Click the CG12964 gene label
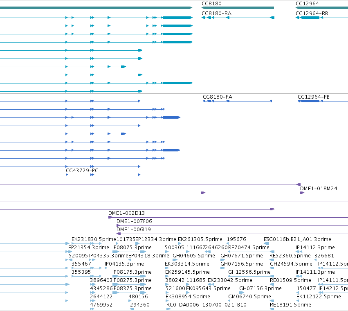Viewport: 348px width, 311px height. [x=307, y=4]
